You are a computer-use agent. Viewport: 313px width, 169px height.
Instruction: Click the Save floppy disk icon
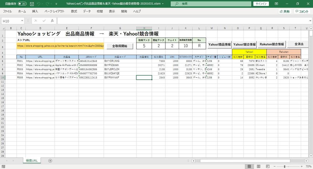coord(32,4)
